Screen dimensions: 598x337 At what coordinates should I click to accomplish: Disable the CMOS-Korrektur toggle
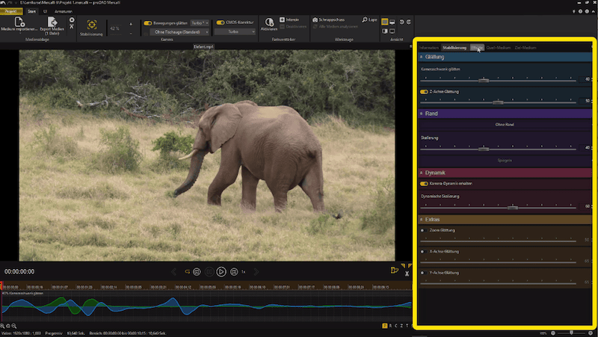click(221, 23)
